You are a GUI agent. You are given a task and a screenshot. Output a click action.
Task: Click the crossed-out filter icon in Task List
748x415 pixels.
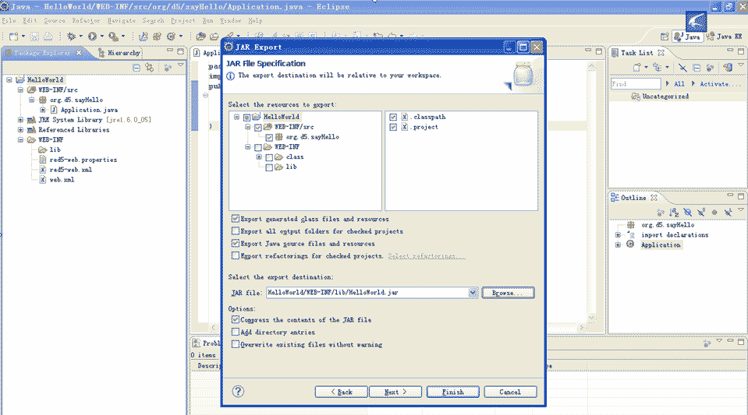point(682,68)
